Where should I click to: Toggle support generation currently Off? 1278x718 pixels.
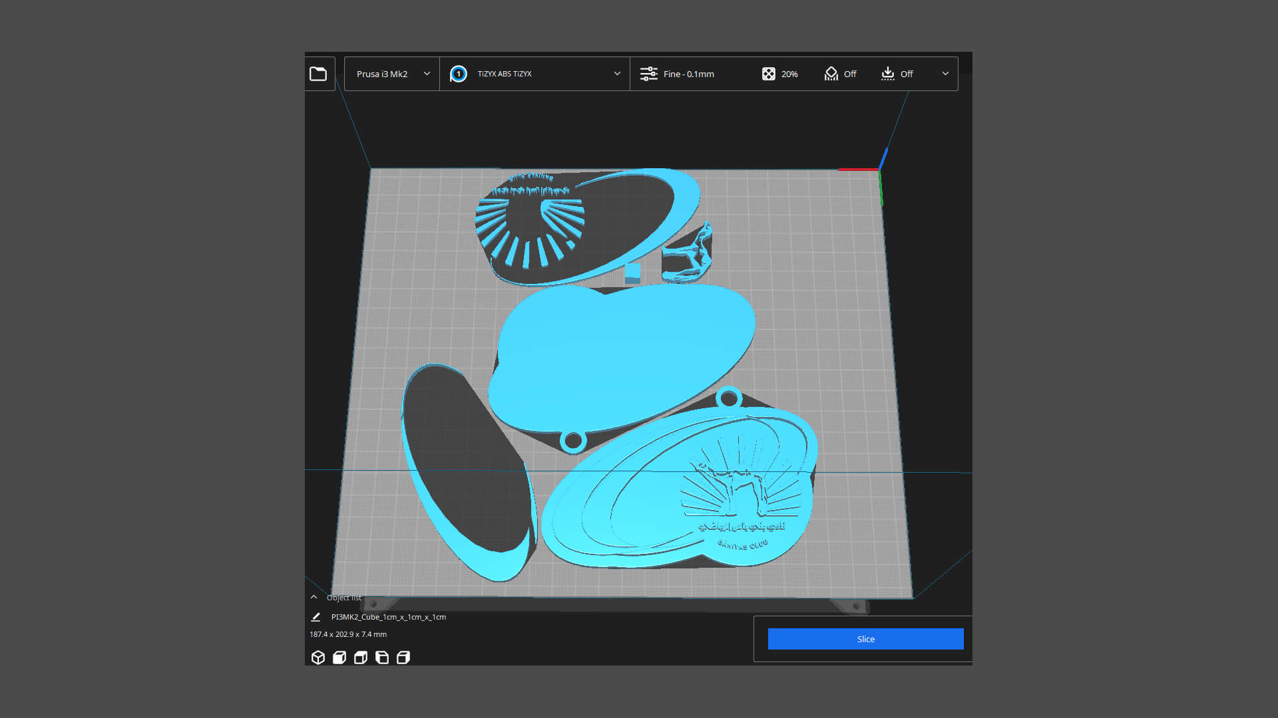pyautogui.click(x=840, y=74)
